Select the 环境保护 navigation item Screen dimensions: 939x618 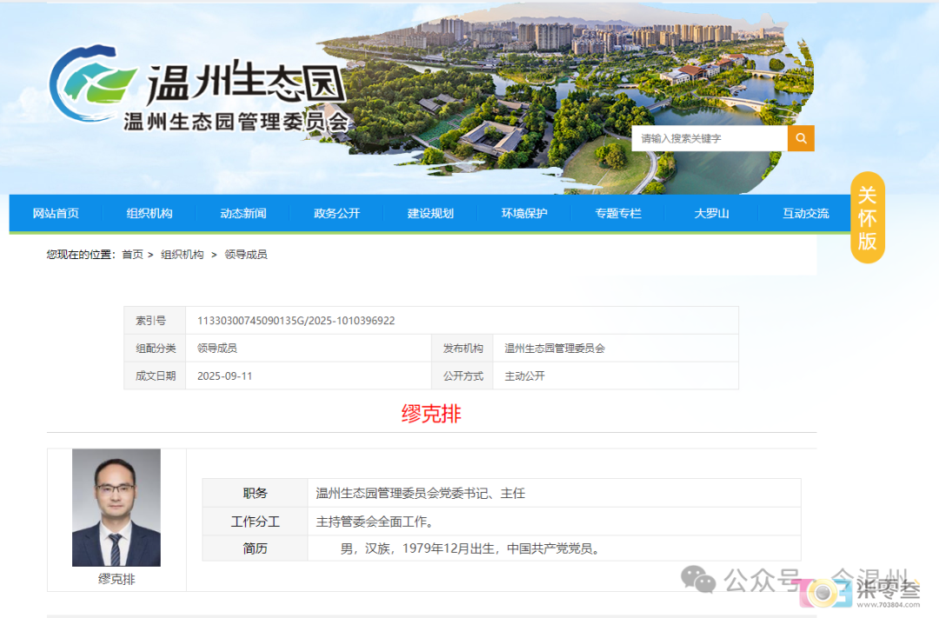[524, 213]
